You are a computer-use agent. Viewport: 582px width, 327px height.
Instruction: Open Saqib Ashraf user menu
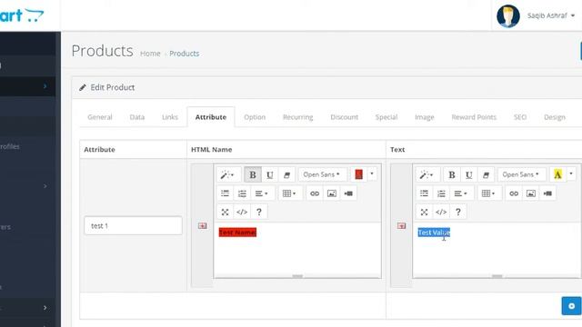coord(551,15)
